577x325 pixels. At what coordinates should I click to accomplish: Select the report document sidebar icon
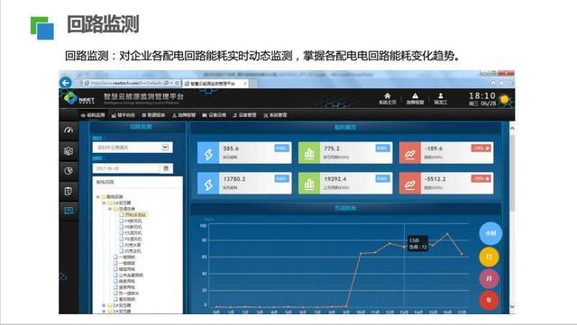pyautogui.click(x=69, y=191)
